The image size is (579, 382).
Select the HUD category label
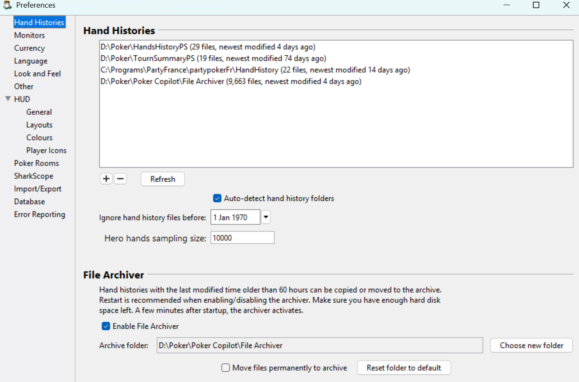tap(22, 99)
